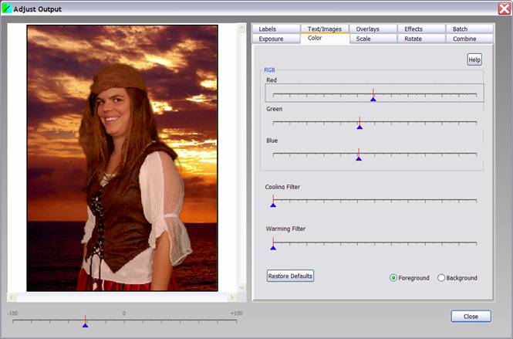The image size is (513, 339).
Task: Click the pirate girl preview image
Action: click(x=123, y=158)
